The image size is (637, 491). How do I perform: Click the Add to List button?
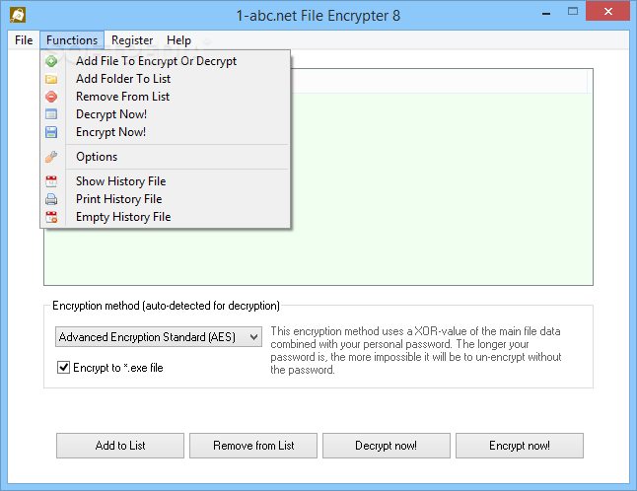(x=120, y=446)
